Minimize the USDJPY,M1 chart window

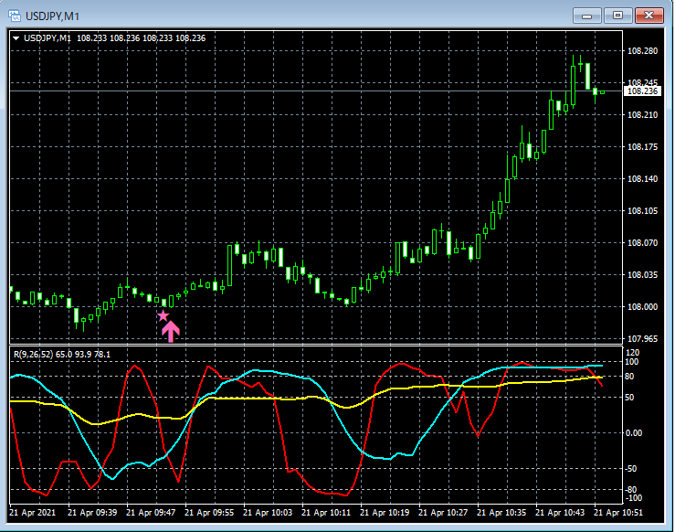[586, 16]
